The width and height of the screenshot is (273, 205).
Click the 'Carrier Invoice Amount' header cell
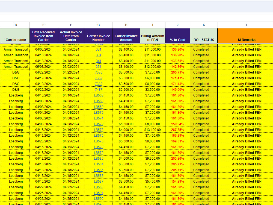point(126,36)
